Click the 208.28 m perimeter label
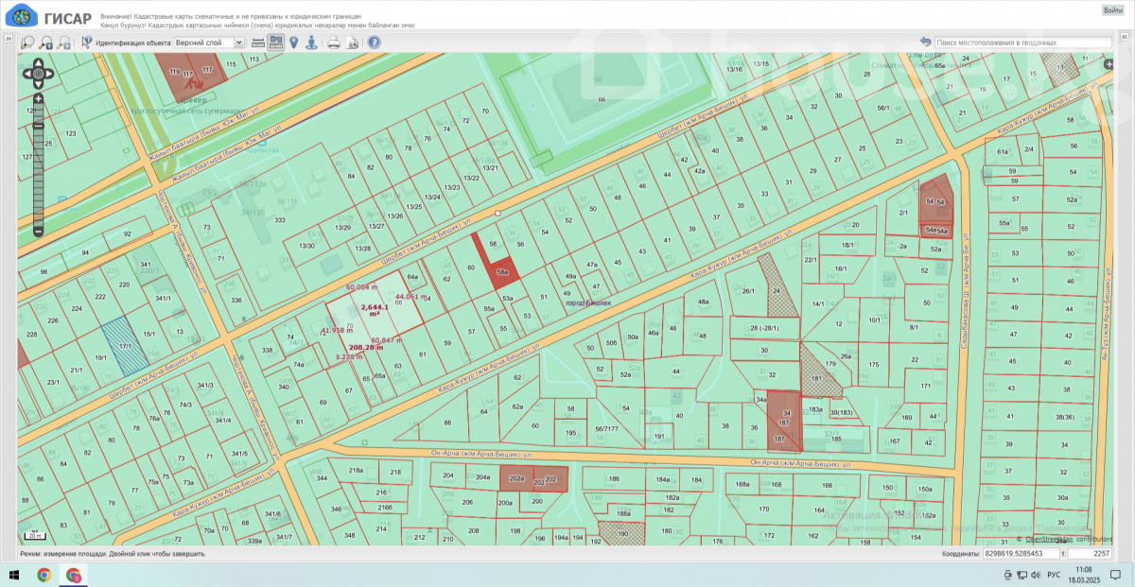Screen dimensions: 1135x587 [366, 348]
